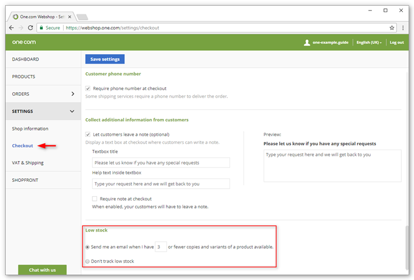Enable Require note at checkout checkbox
The width and height of the screenshot is (414, 280).
click(x=94, y=199)
